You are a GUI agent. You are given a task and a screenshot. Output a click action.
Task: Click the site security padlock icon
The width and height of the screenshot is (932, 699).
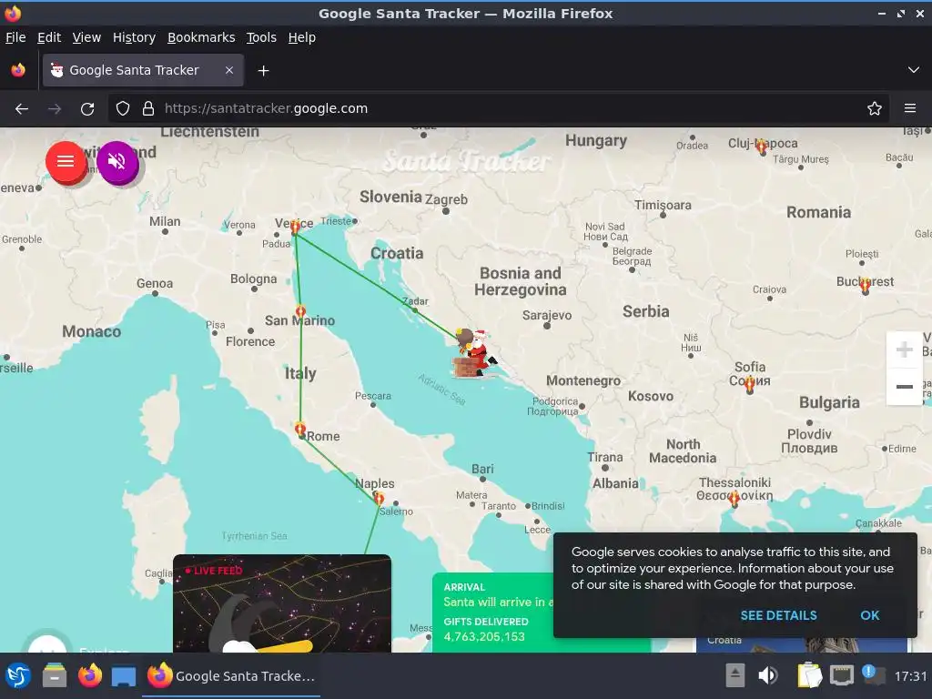point(148,109)
